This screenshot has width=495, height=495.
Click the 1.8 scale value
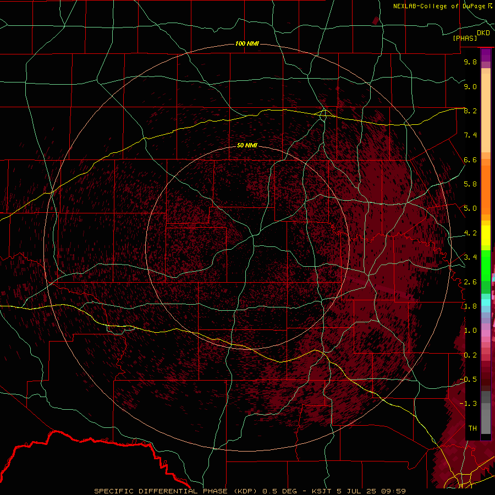click(470, 306)
